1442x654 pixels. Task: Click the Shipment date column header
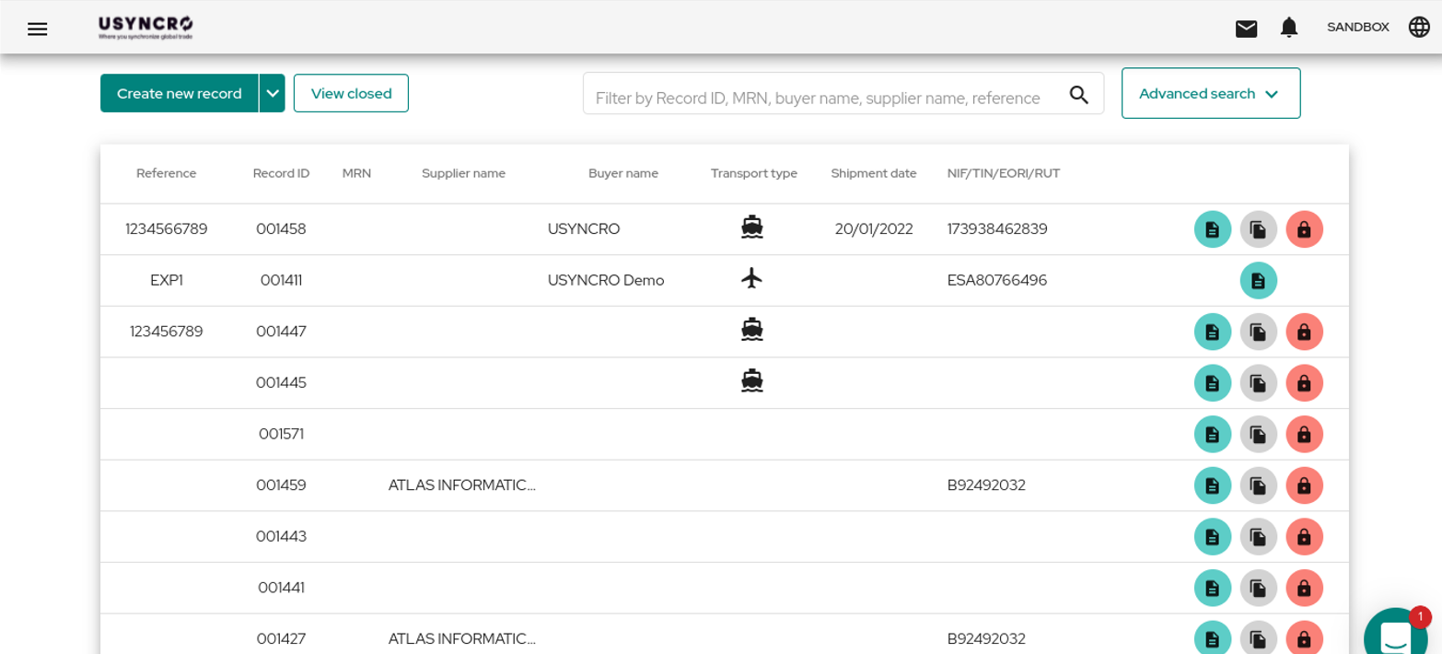pos(874,173)
